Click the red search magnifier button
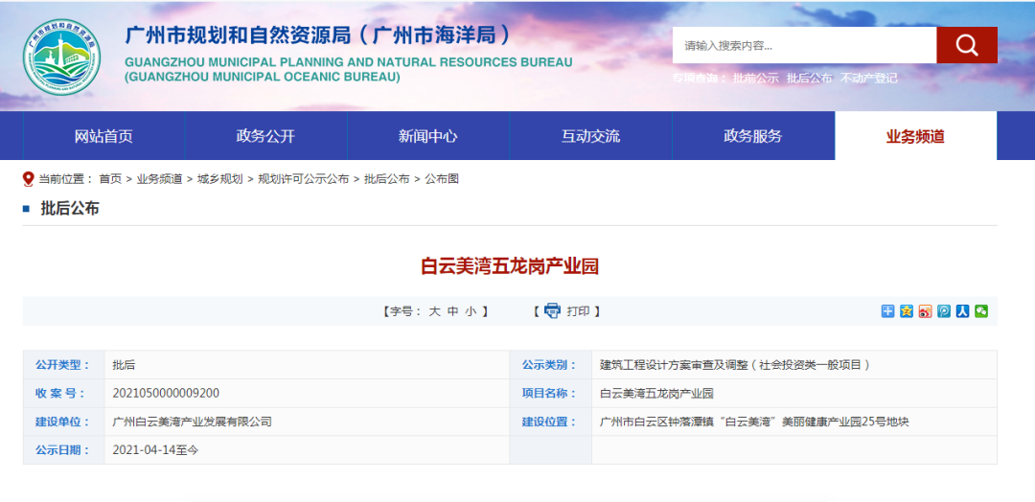Image resolution: width=1035 pixels, height=502 pixels. 966,45
